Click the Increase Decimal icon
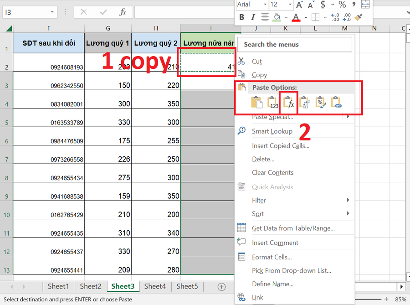This screenshot has height=305, width=410. point(335,17)
